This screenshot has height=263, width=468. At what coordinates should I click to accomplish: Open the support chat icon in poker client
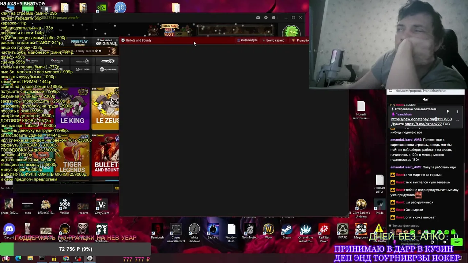pos(273,18)
